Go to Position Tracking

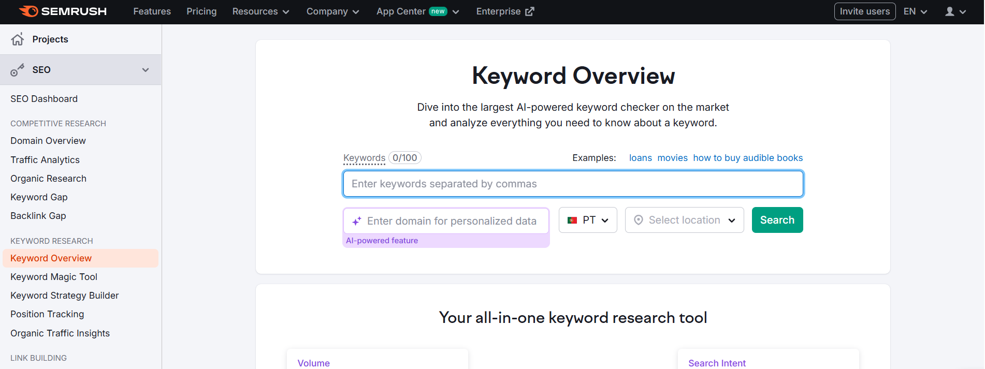pyautogui.click(x=47, y=314)
